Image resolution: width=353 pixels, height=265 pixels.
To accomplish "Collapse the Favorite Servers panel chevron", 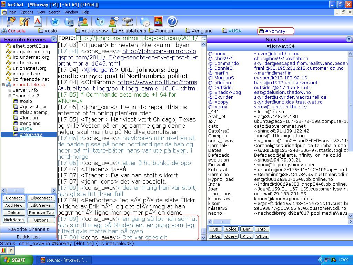I will (x=53, y=39).
